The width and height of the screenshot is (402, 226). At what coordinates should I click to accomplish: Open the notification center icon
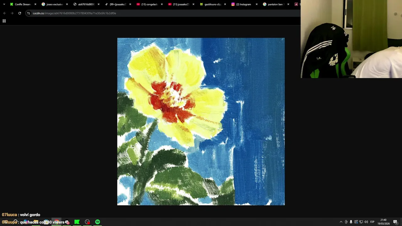pyautogui.click(x=395, y=222)
